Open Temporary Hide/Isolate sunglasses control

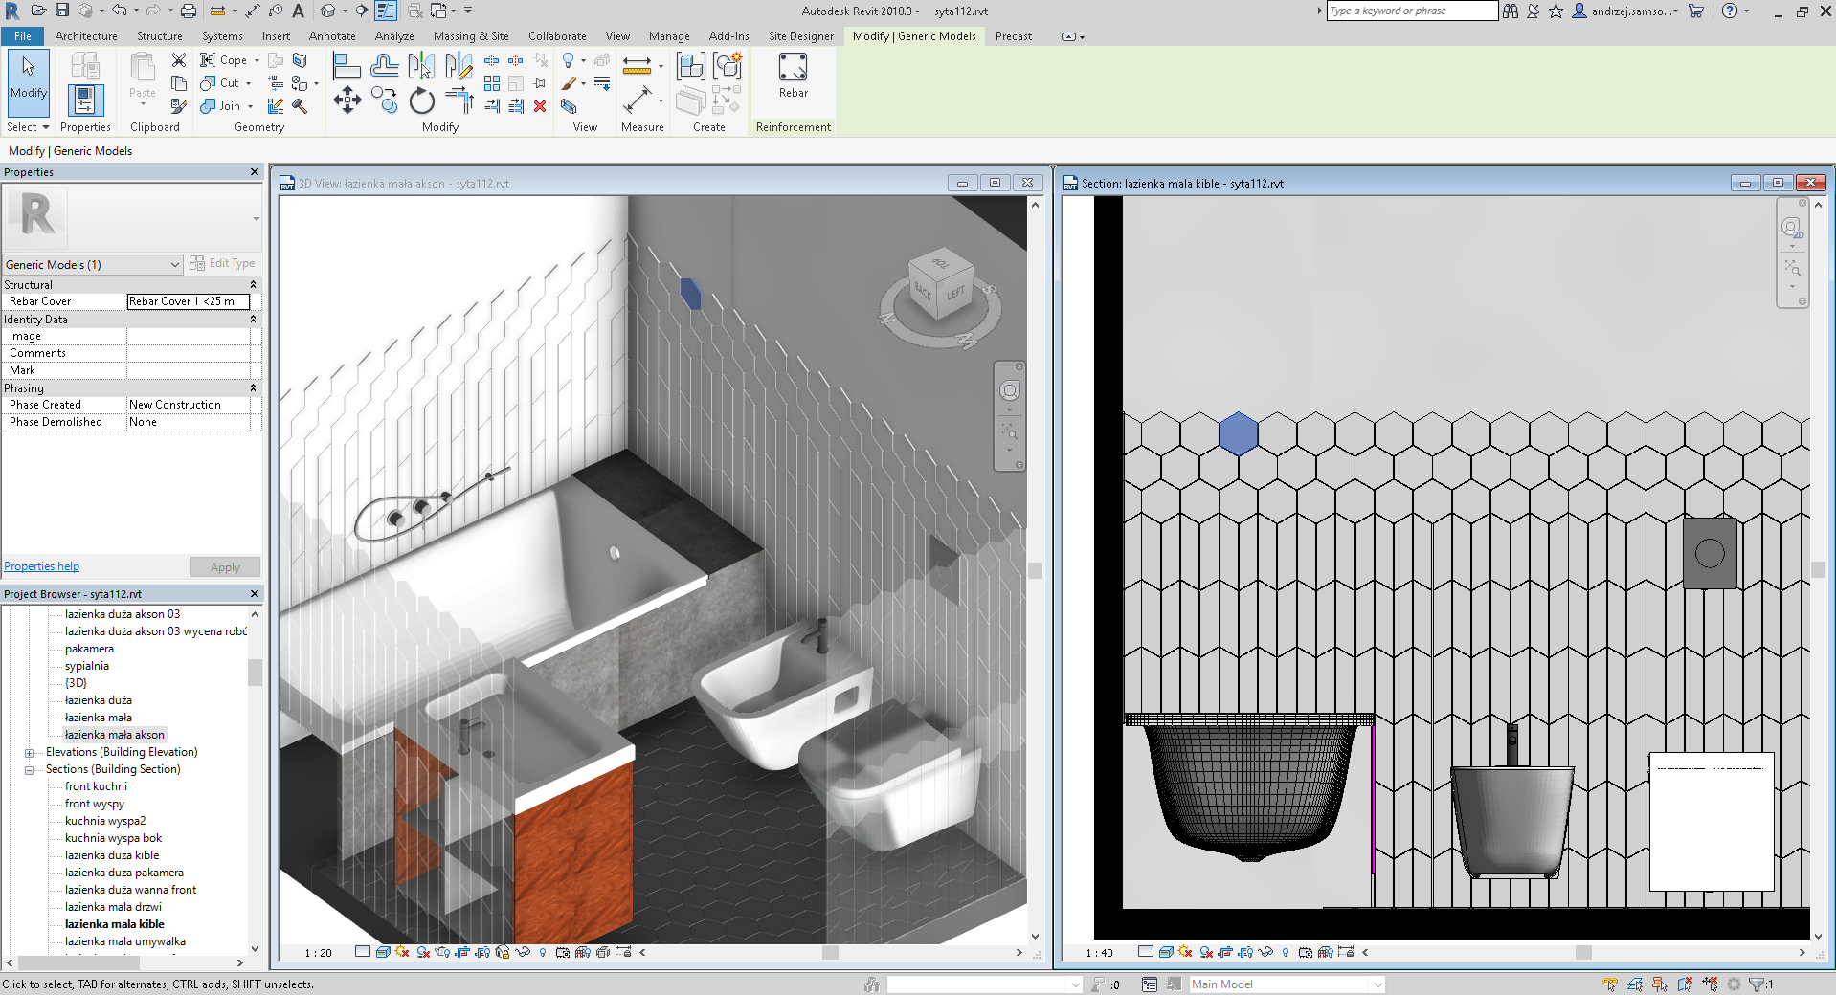click(523, 953)
